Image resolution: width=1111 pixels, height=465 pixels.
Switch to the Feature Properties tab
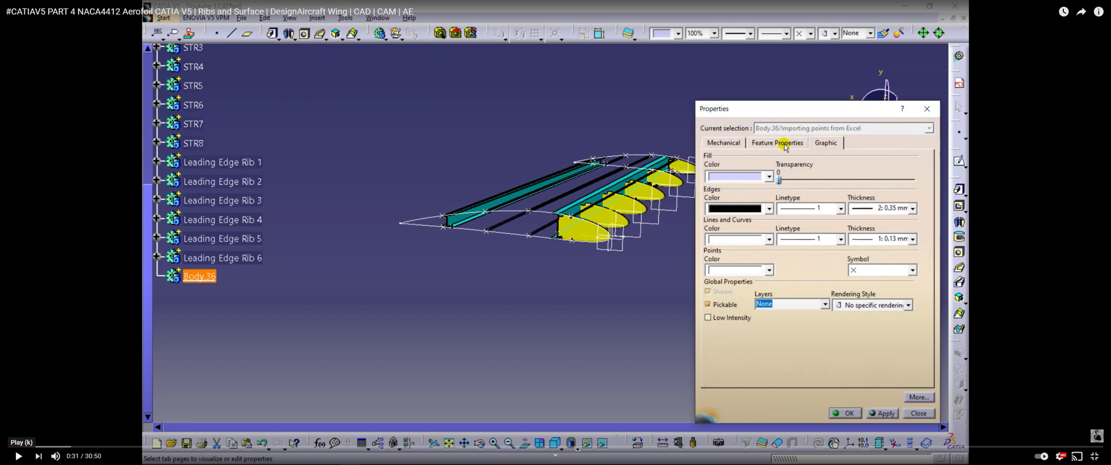point(777,143)
